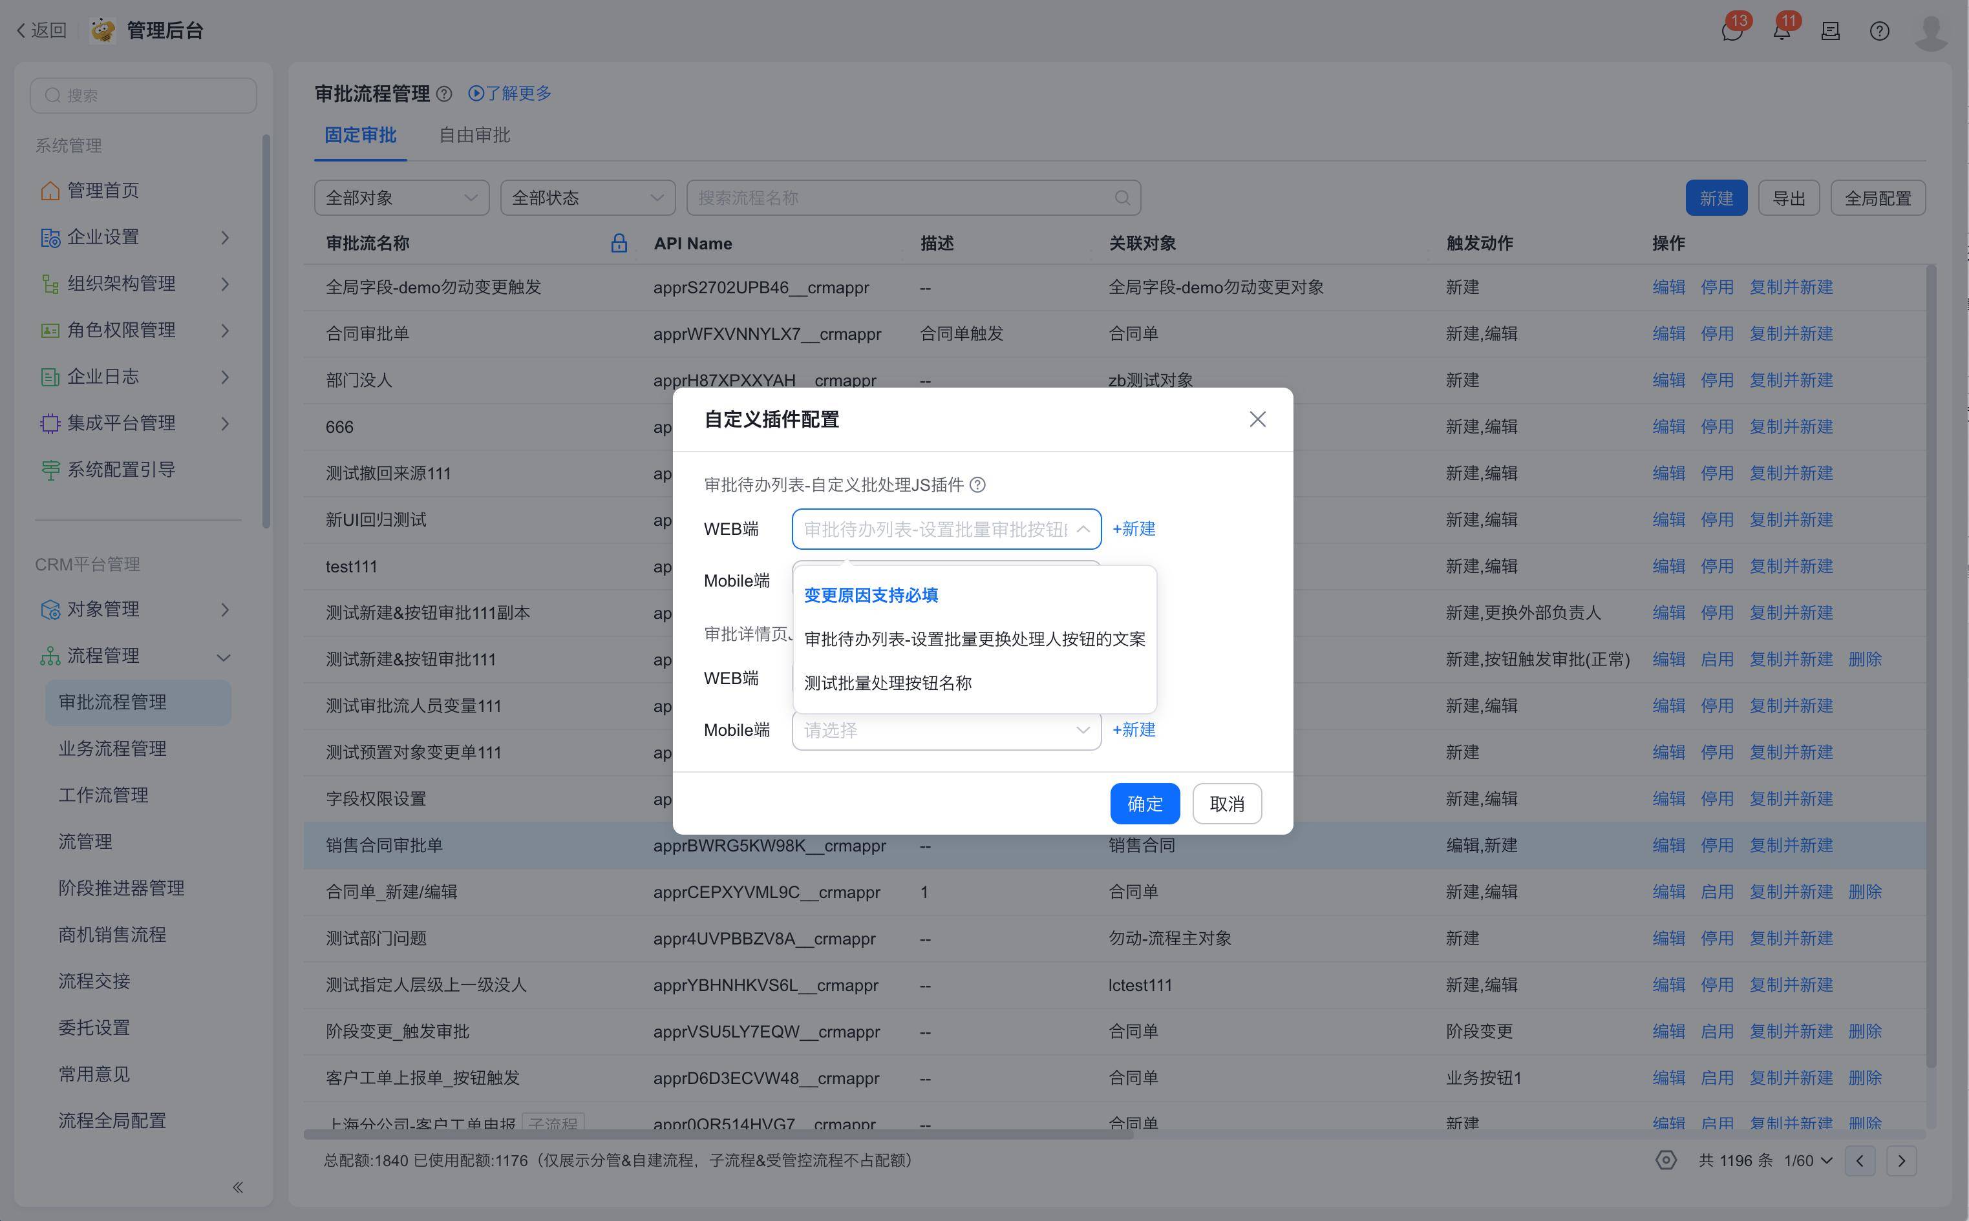The width and height of the screenshot is (1969, 1221).
Task: Choose 测试批量处理按钮名称 from the list
Action: (x=888, y=684)
